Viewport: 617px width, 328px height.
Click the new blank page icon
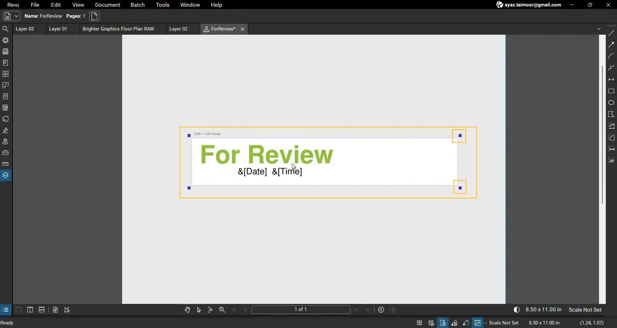pos(95,16)
